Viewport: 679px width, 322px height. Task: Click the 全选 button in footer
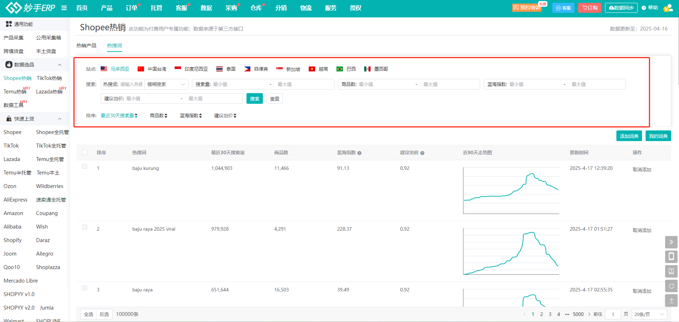click(89, 314)
